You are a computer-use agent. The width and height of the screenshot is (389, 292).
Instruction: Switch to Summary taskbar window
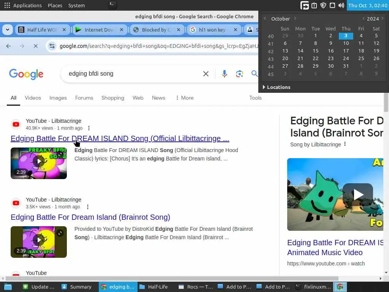[x=77, y=287]
